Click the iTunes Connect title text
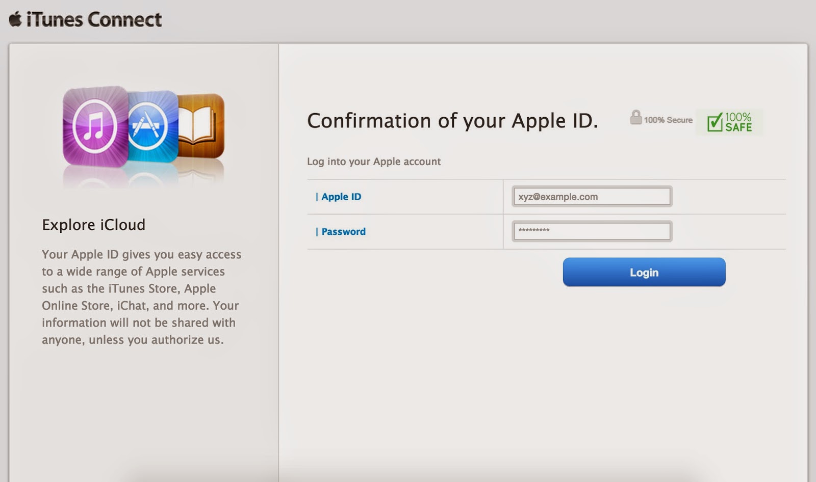 point(94,20)
